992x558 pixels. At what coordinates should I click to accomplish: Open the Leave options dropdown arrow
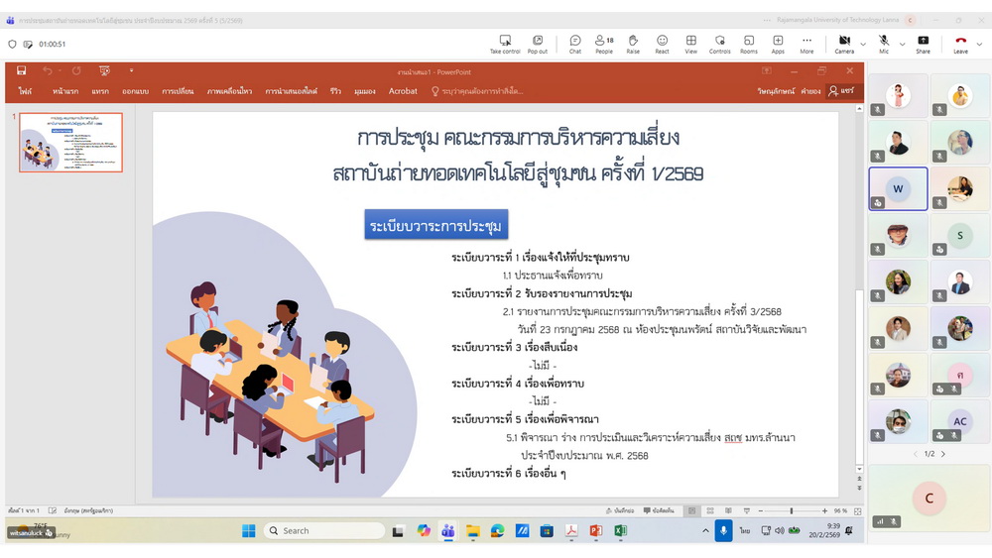979,44
